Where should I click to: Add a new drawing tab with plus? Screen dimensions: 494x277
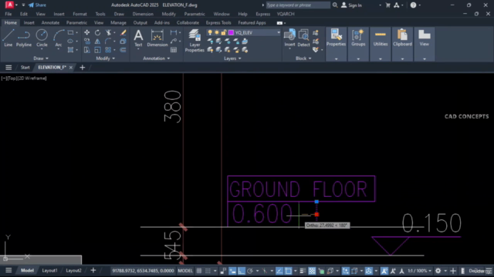(83, 68)
